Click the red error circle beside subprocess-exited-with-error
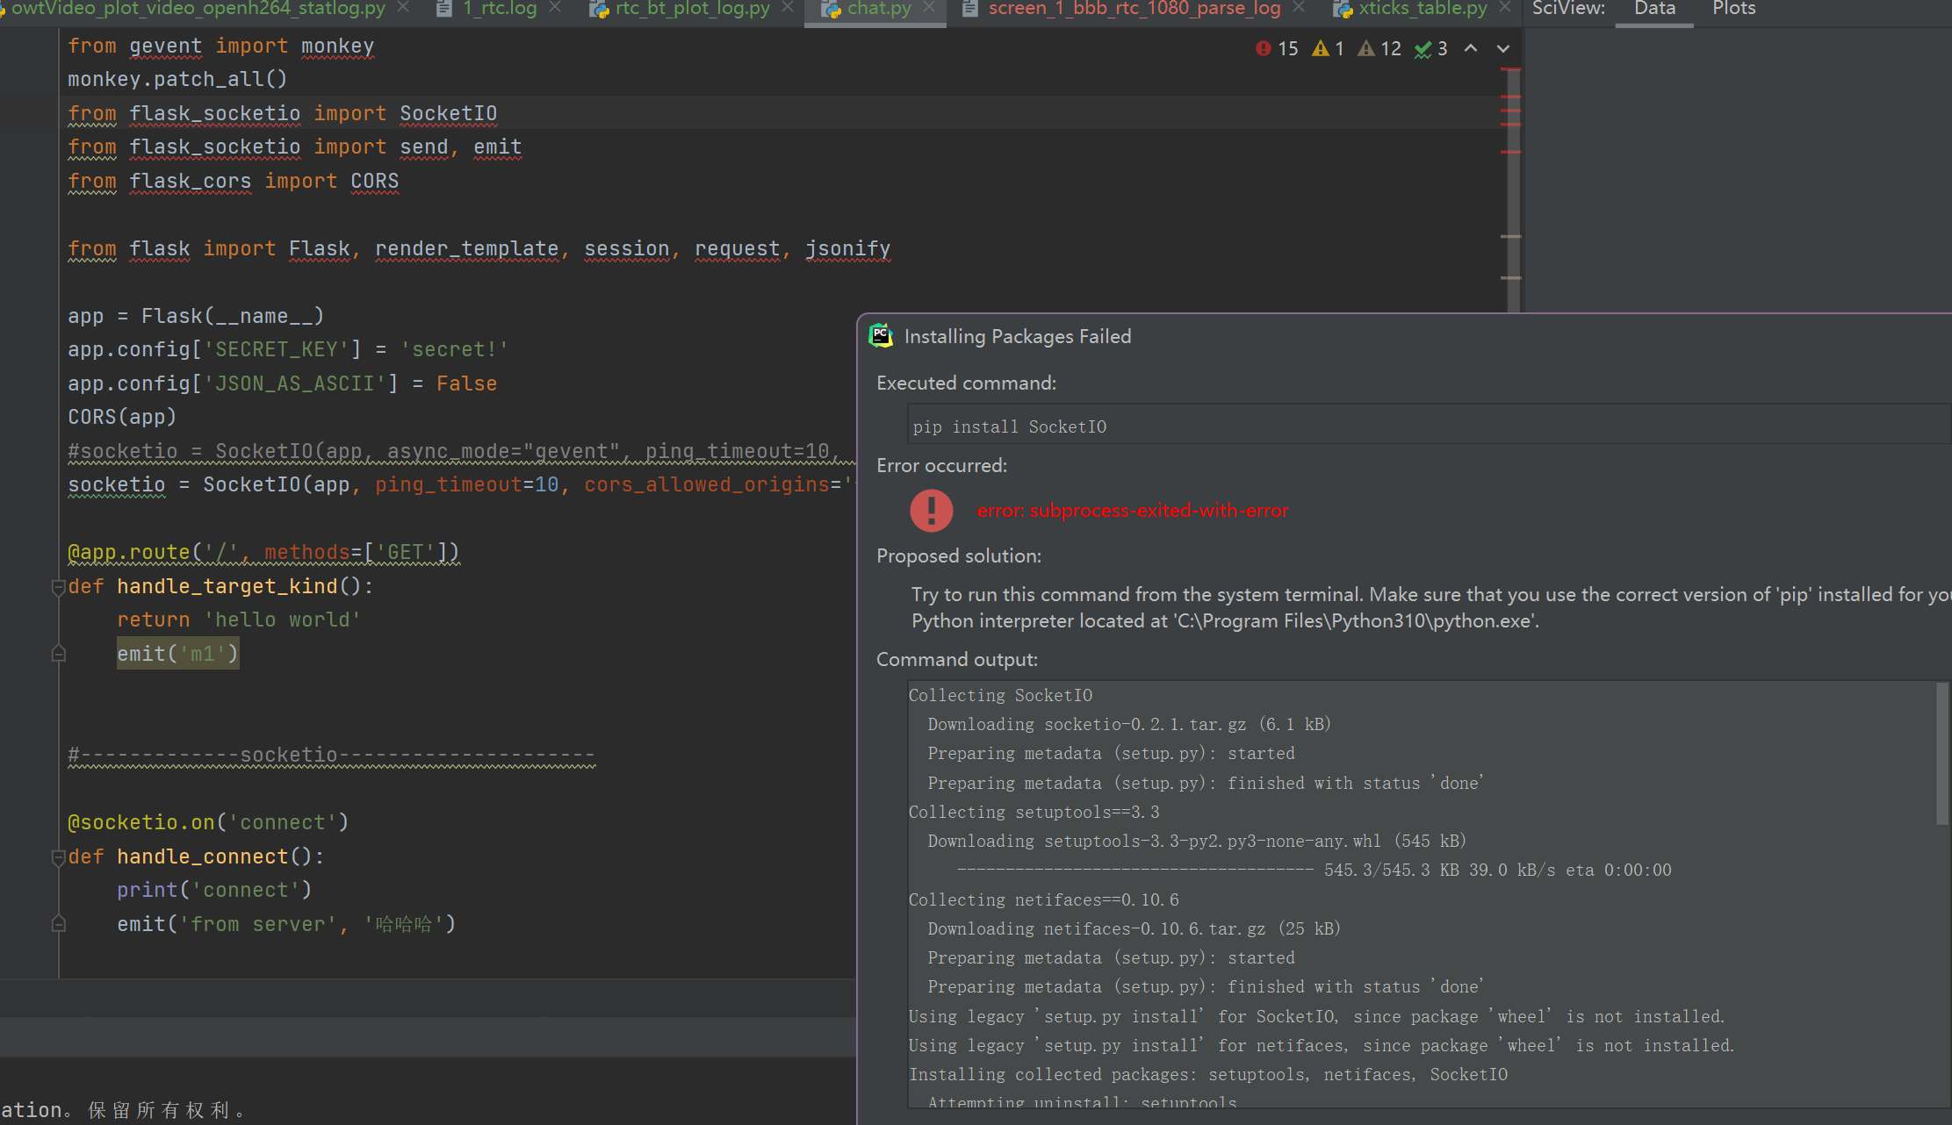Screen dimensions: 1952x1125 [x=931, y=510]
